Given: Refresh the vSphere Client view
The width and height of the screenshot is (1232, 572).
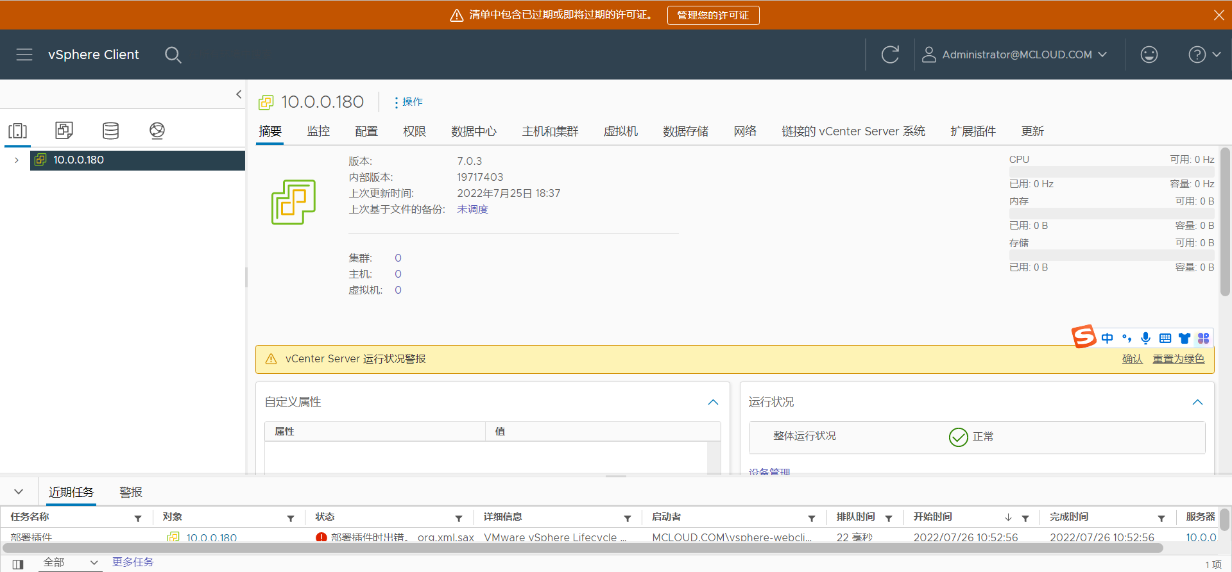Looking at the screenshot, I should coord(890,55).
